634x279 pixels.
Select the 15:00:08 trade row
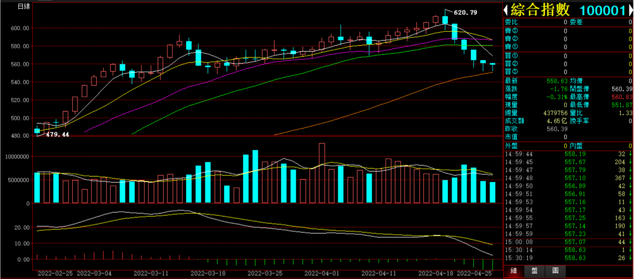pyautogui.click(x=567, y=242)
